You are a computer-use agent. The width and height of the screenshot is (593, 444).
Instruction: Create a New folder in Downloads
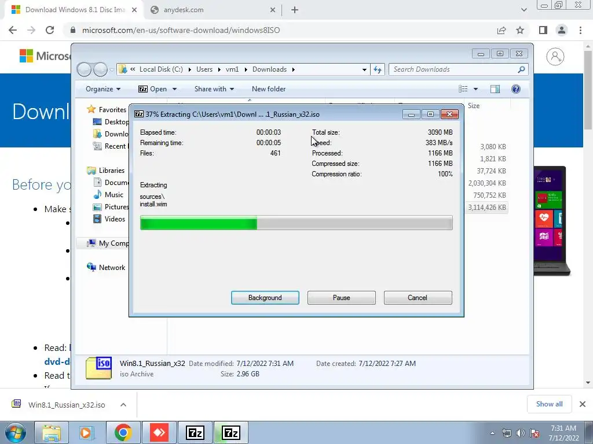(269, 89)
